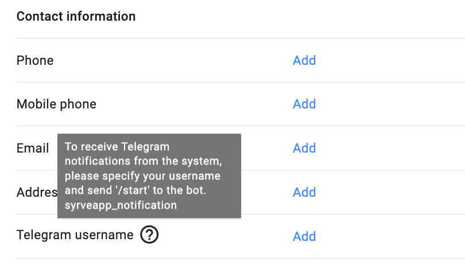
Task: Add a Telegram username
Action: point(304,236)
